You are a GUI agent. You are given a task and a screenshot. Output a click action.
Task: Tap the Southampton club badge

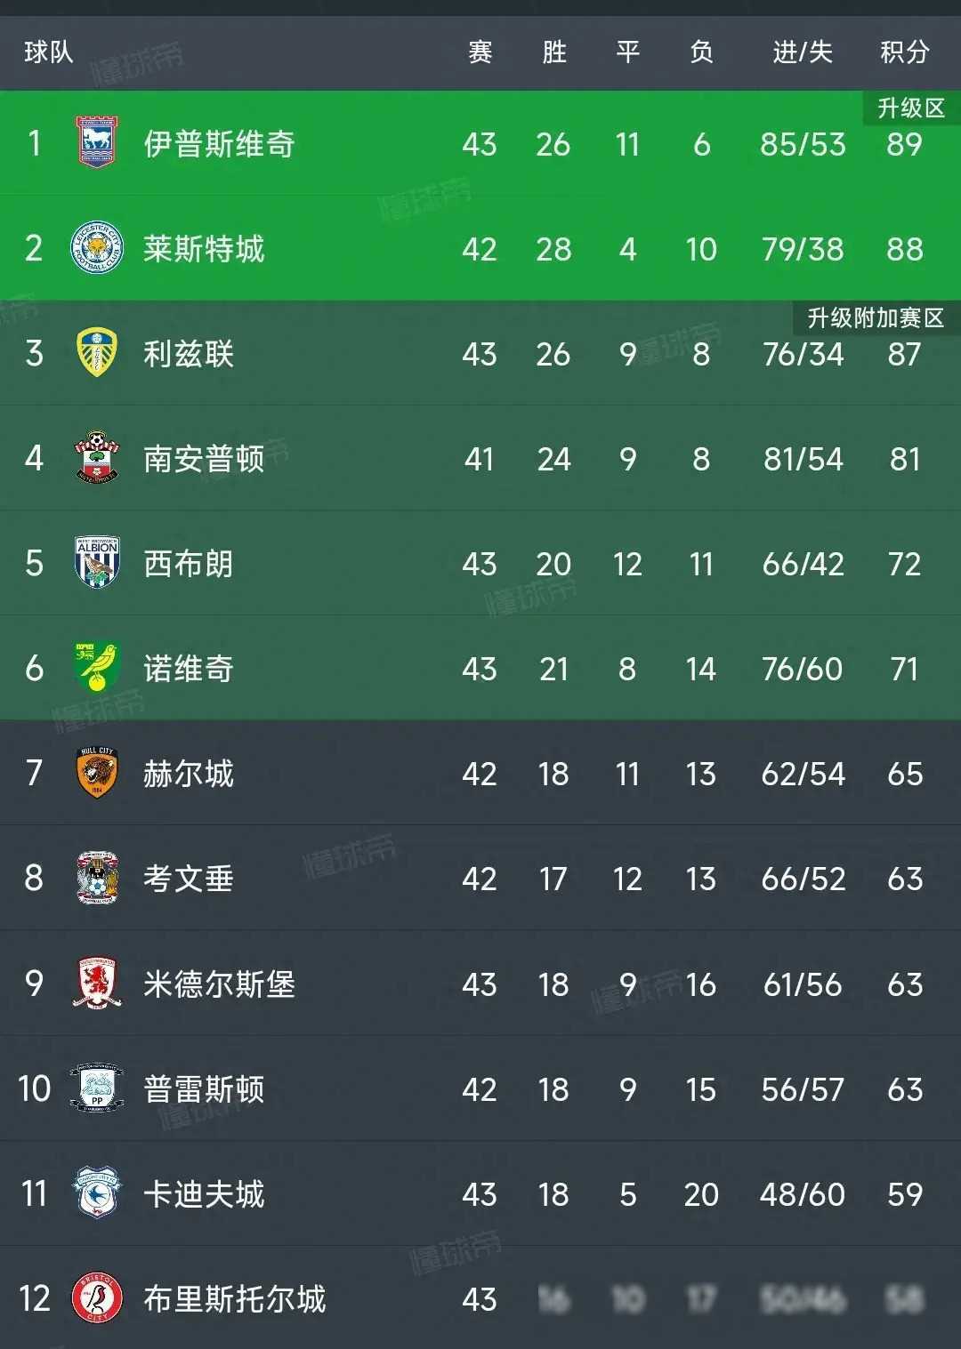point(97,457)
